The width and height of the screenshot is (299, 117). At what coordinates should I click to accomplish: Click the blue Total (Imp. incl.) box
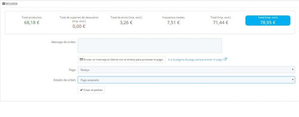[x=268, y=21]
